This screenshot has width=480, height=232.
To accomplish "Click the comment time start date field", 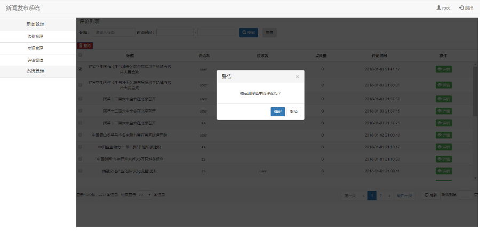I will (175, 33).
